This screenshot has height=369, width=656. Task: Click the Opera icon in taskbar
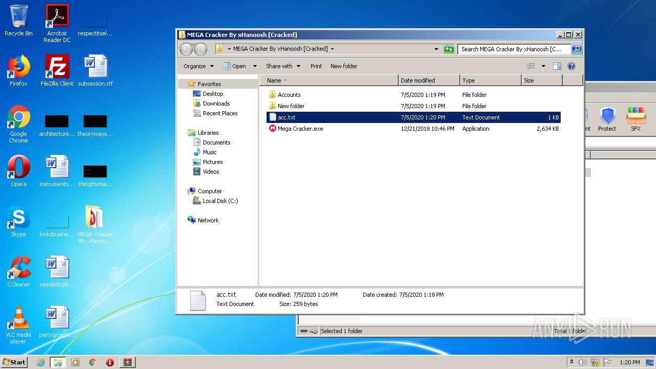click(110, 362)
